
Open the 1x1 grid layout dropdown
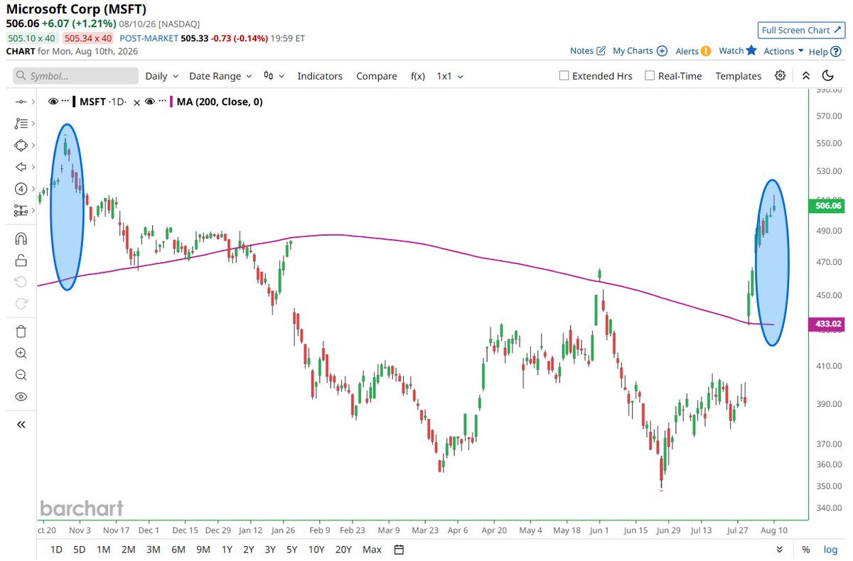(x=450, y=76)
